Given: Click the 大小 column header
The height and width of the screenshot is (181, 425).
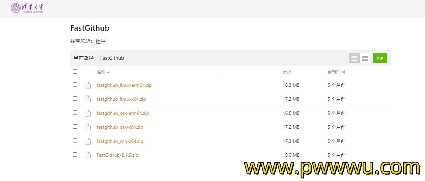Looking at the screenshot, I should (x=287, y=72).
